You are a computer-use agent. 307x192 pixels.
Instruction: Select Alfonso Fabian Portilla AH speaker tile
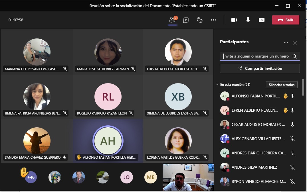coord(108,141)
